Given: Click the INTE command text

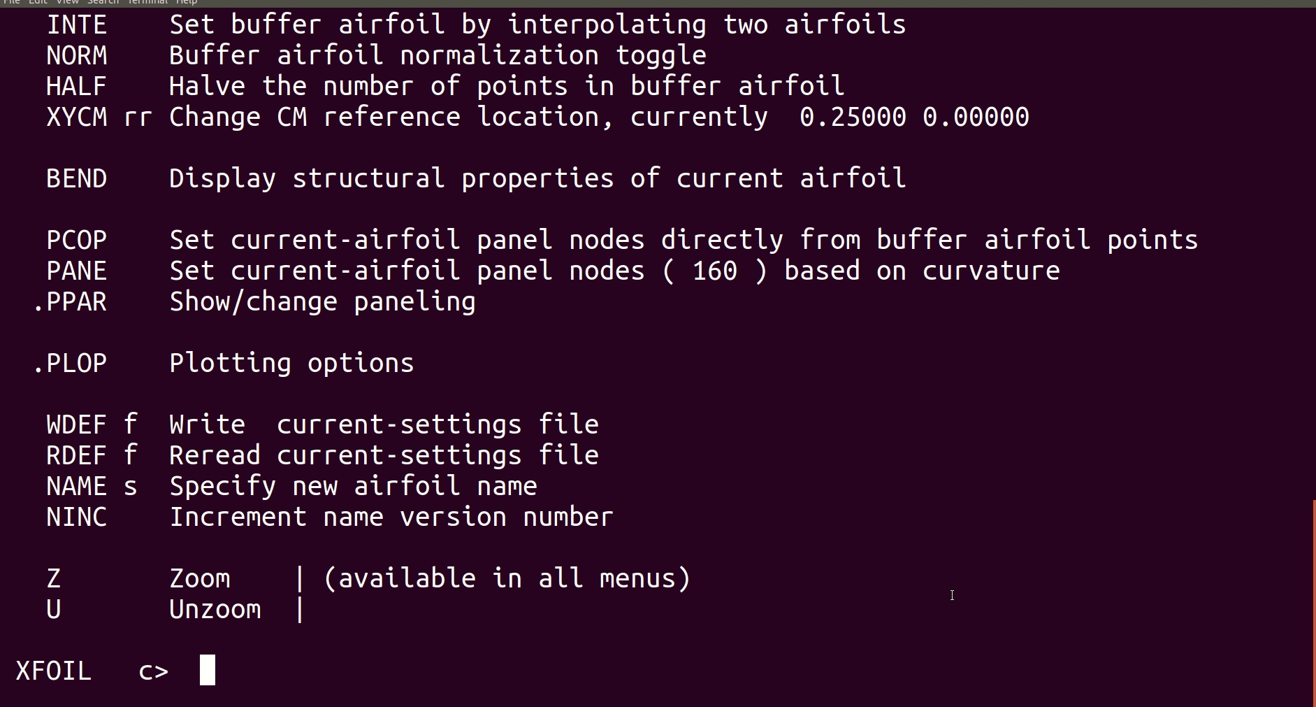Looking at the screenshot, I should coord(77,24).
